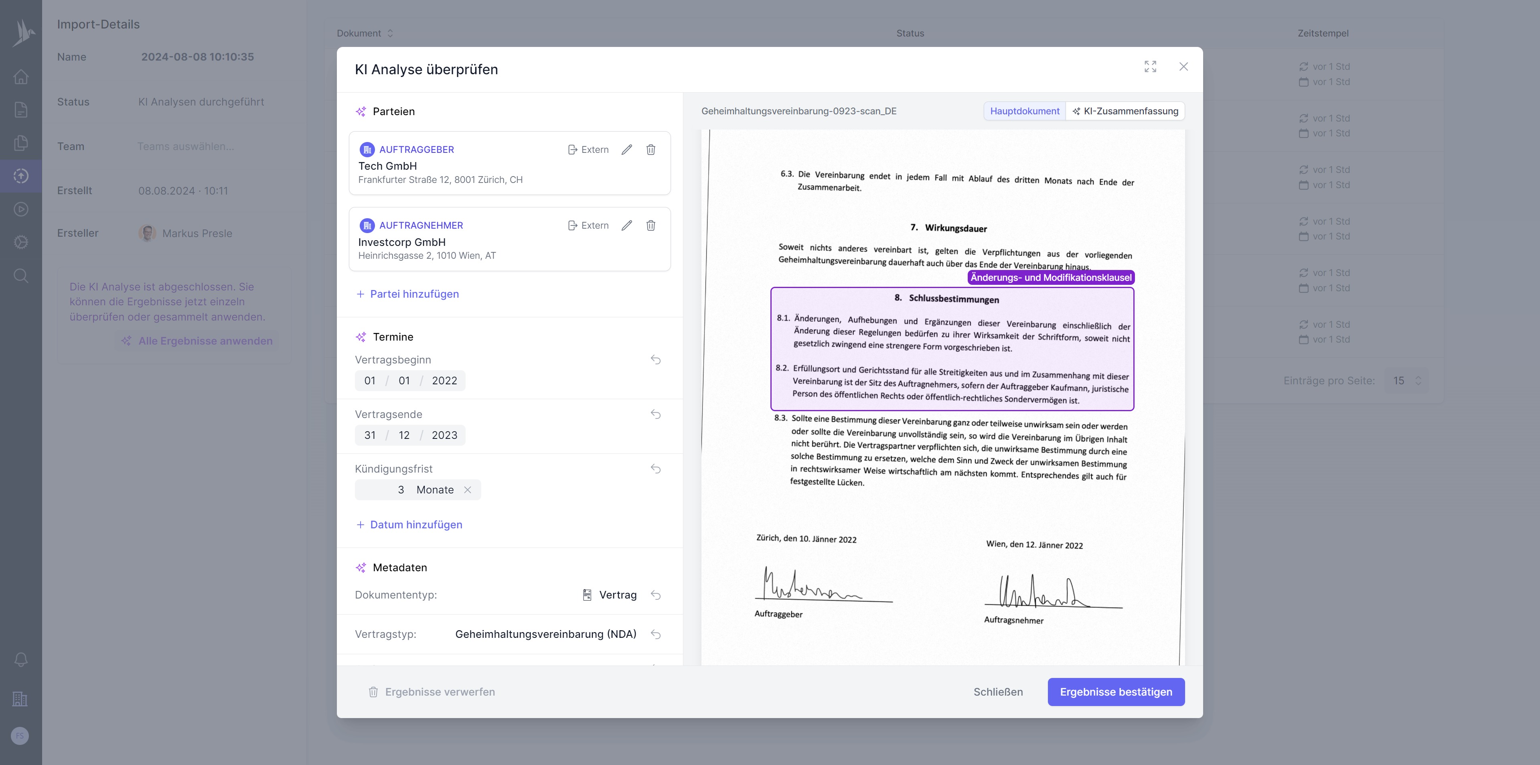Viewport: 1540px width, 765px height.
Task: Open the FS user avatar
Action: coord(20,736)
